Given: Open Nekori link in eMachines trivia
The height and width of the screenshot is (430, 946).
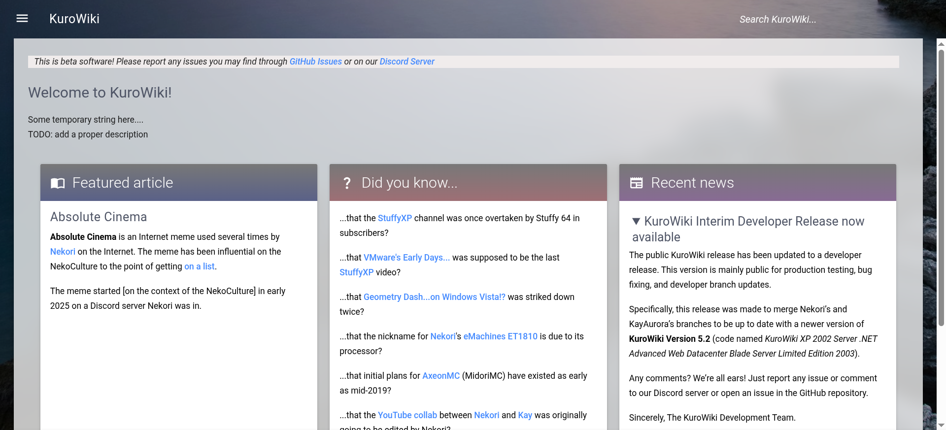Looking at the screenshot, I should point(443,336).
